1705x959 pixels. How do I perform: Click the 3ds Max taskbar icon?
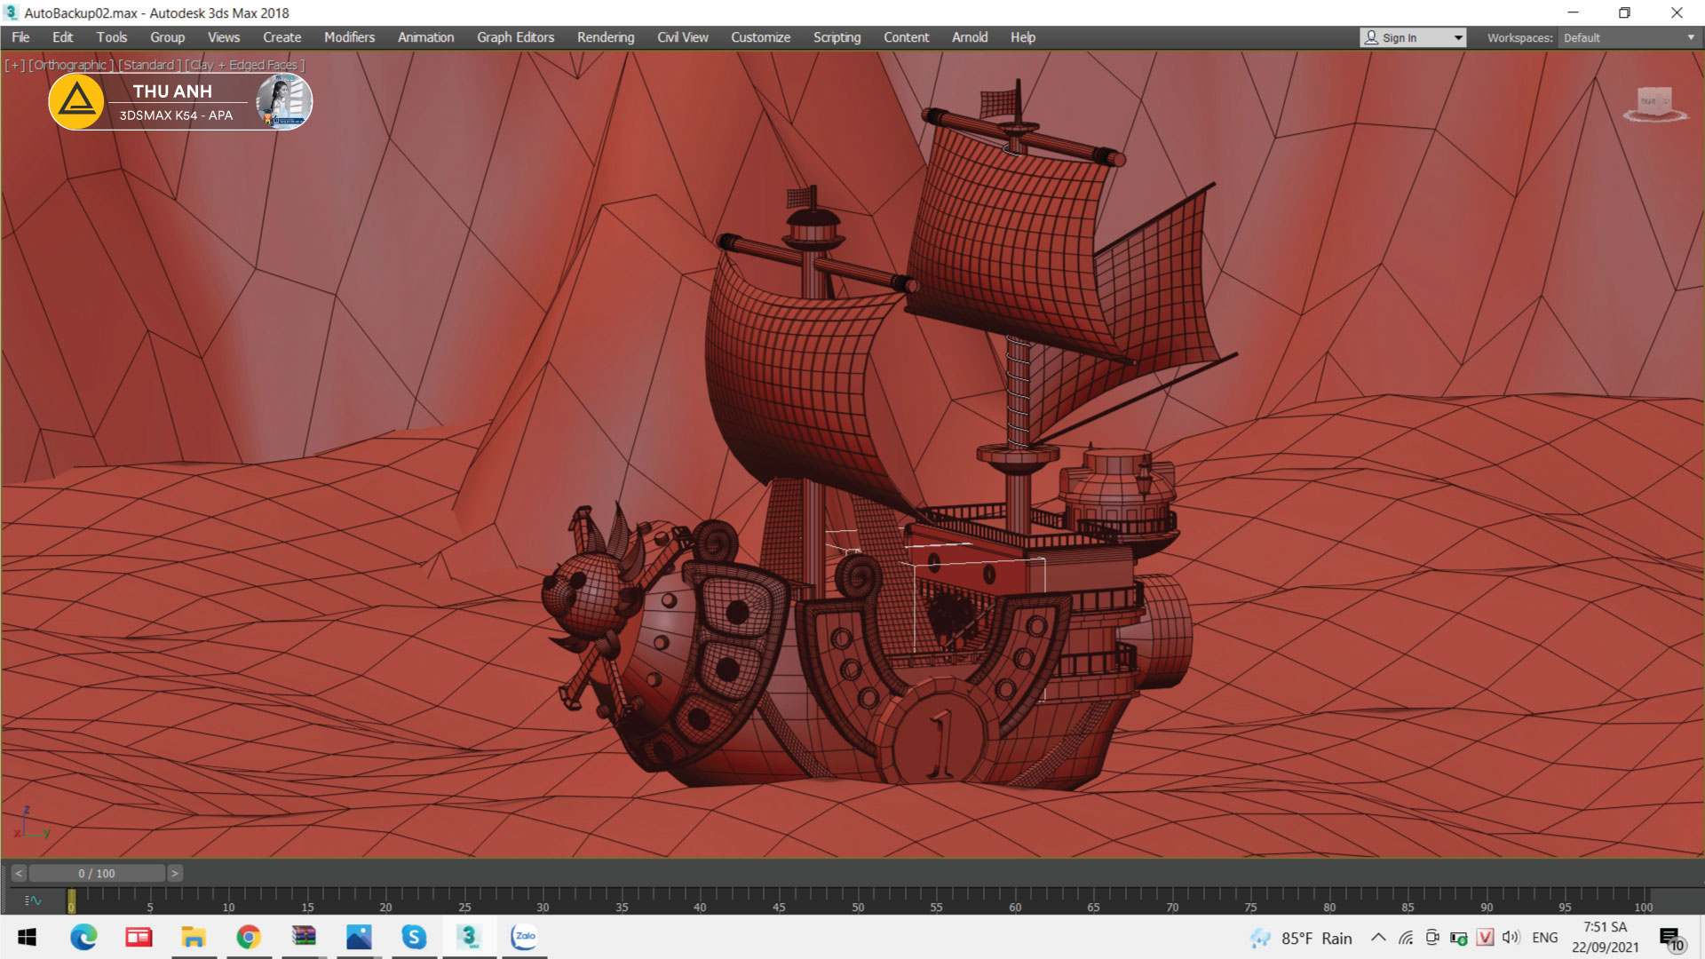(468, 937)
